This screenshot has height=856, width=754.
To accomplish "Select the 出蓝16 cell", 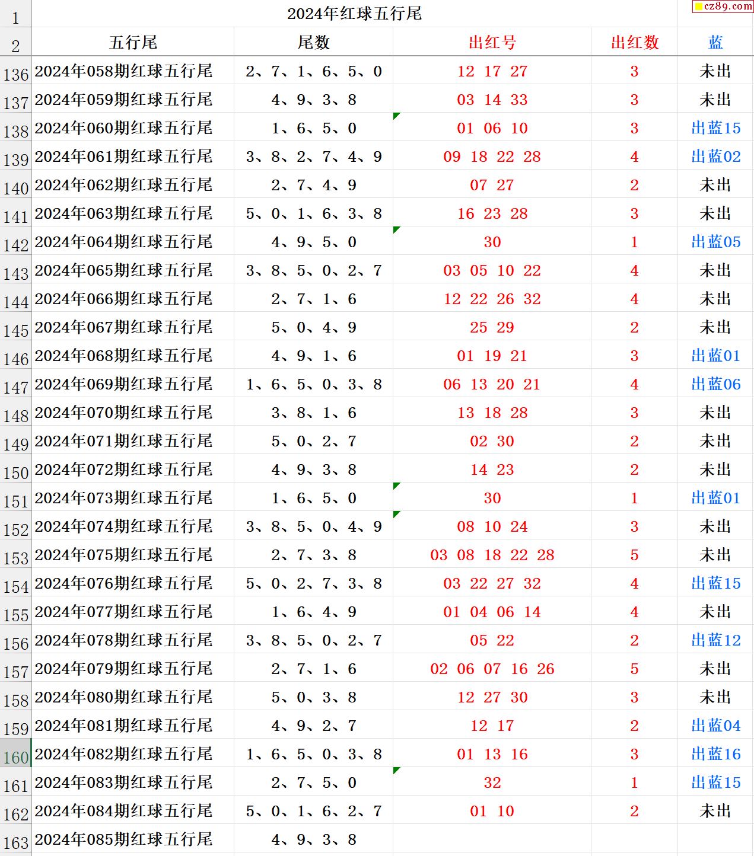I will [x=715, y=754].
